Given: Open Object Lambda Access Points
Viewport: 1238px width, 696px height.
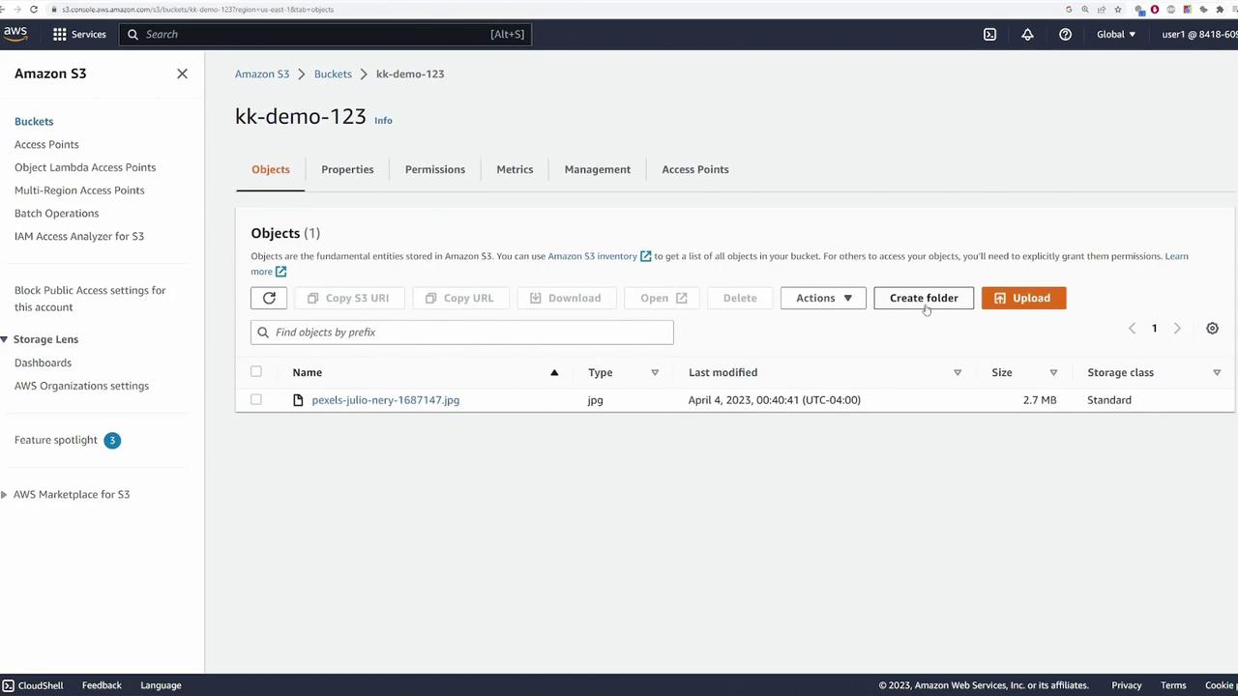Looking at the screenshot, I should 85,167.
